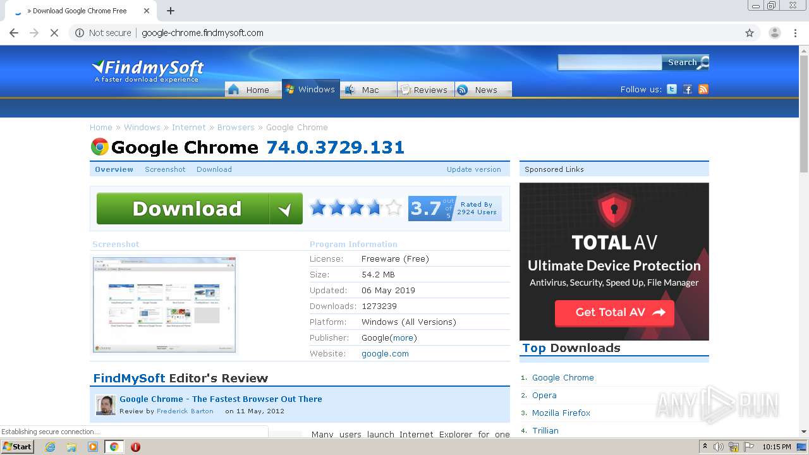This screenshot has width=809, height=455.
Task: Open Opera in Top Downloads
Action: [544, 395]
